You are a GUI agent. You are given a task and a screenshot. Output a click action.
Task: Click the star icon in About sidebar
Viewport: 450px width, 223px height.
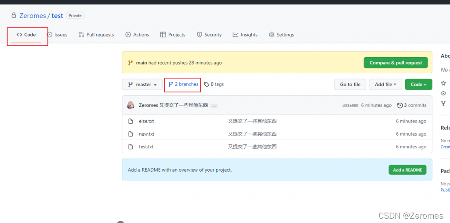tap(443, 83)
